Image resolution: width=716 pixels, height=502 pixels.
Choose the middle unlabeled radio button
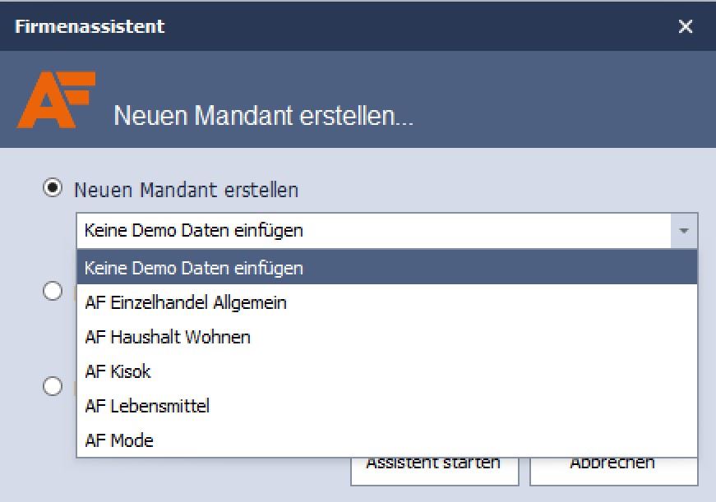click(x=53, y=291)
